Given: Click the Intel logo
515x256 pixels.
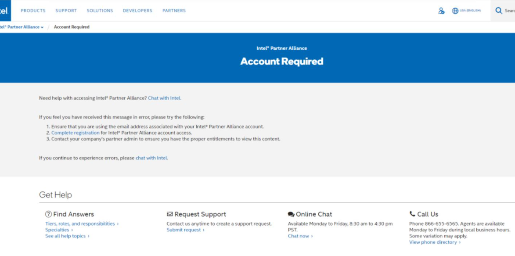Looking at the screenshot, I should 4,11.
